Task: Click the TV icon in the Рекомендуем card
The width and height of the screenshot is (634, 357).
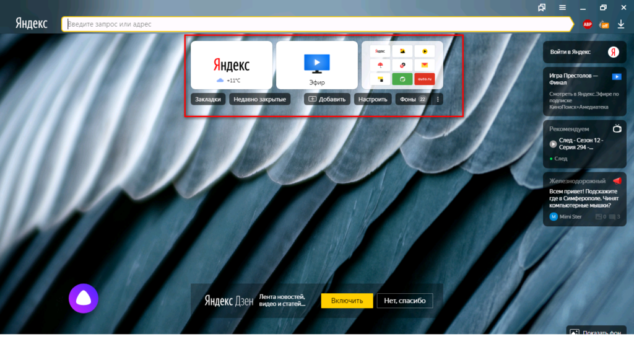Action: (617, 129)
